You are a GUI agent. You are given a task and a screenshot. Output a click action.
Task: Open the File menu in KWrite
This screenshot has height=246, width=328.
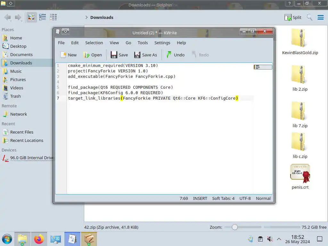tap(61, 43)
